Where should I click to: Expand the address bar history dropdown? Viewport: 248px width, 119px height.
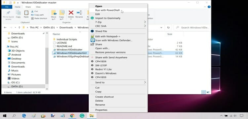(161, 27)
